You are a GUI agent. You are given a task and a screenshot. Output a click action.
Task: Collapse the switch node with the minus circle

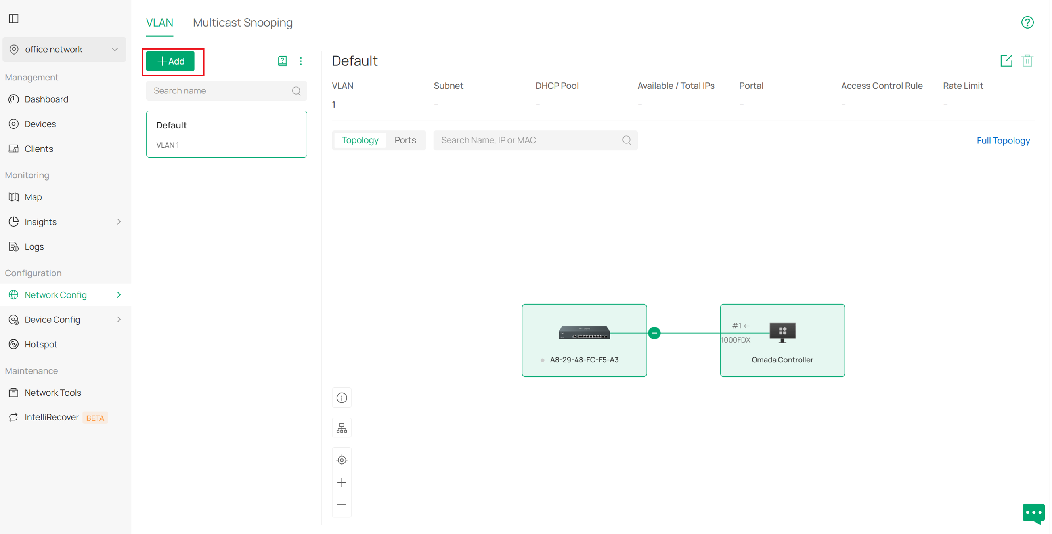point(654,333)
